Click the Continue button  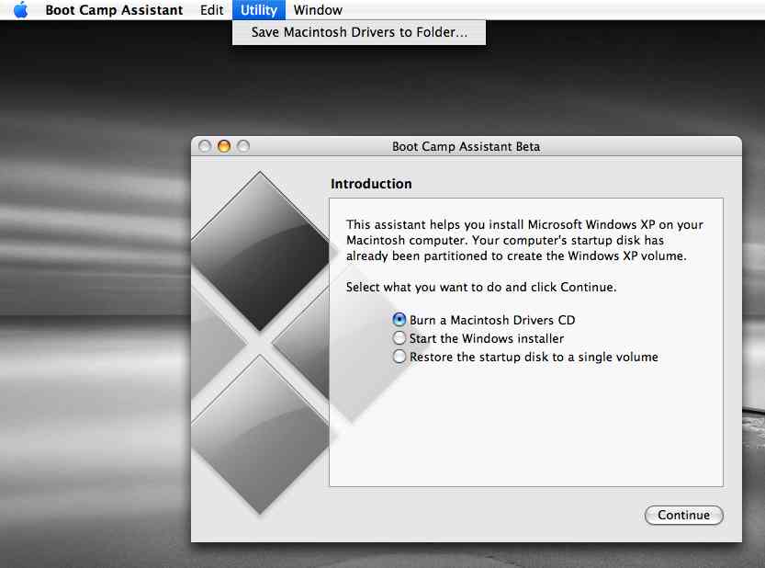coord(683,515)
